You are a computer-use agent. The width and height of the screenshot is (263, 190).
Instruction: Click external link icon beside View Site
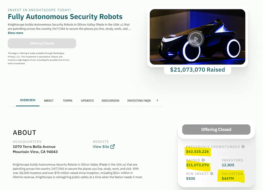pos(113,147)
